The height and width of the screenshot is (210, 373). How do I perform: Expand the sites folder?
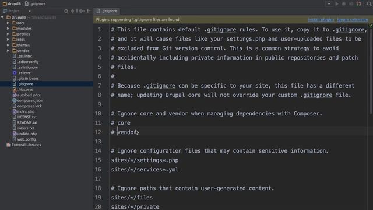(8, 40)
